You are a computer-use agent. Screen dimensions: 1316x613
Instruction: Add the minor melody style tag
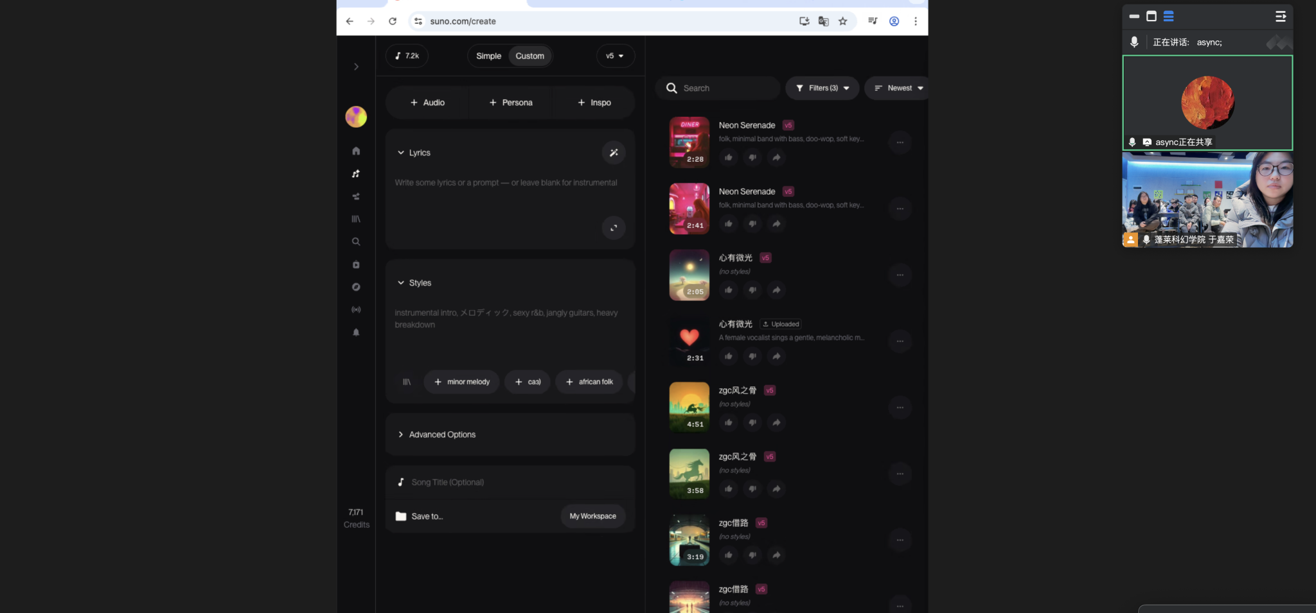[462, 382]
